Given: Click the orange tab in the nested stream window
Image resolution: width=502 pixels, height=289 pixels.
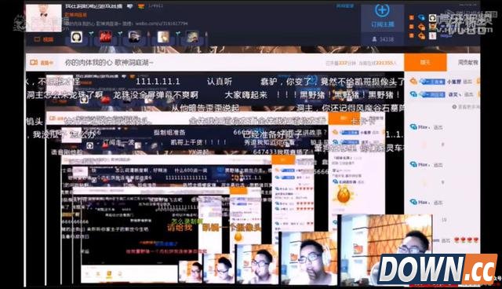Looking at the screenshot, I should (x=344, y=119).
